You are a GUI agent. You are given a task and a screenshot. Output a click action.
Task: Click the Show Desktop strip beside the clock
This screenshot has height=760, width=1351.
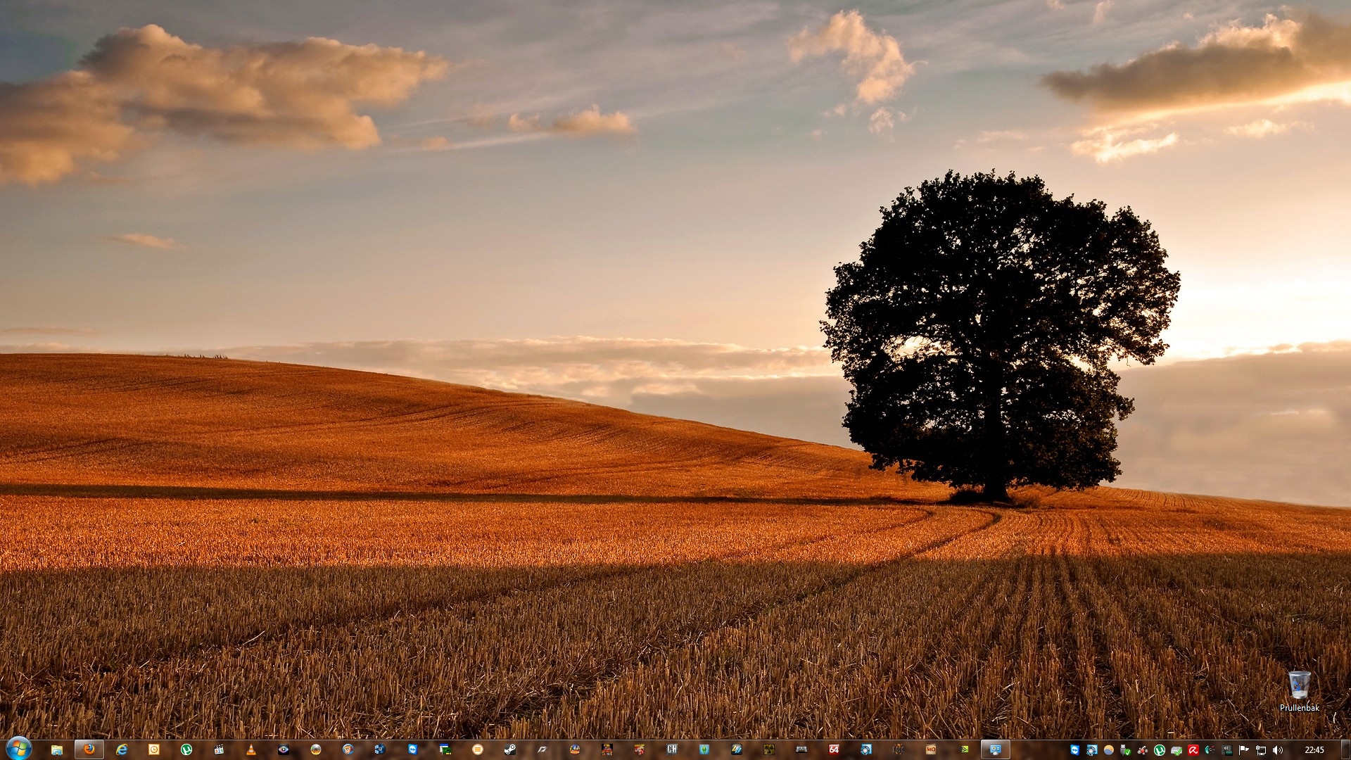pyautogui.click(x=1345, y=750)
